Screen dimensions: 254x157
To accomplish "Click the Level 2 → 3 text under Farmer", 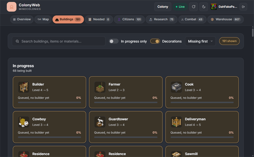I will [117, 90].
